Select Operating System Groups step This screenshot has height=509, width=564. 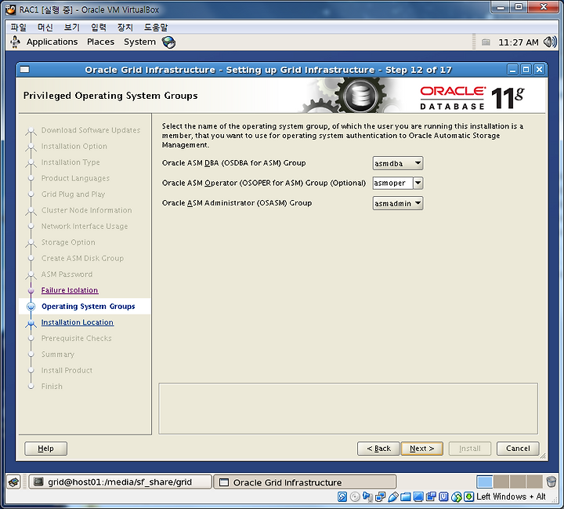point(85,306)
